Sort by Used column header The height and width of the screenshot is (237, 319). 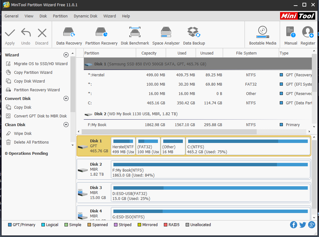coord(181,53)
